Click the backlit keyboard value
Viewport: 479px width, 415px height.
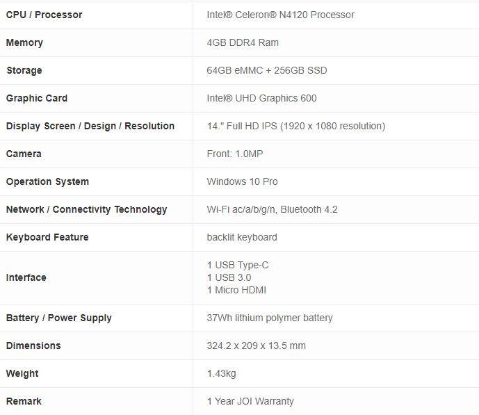click(x=242, y=237)
